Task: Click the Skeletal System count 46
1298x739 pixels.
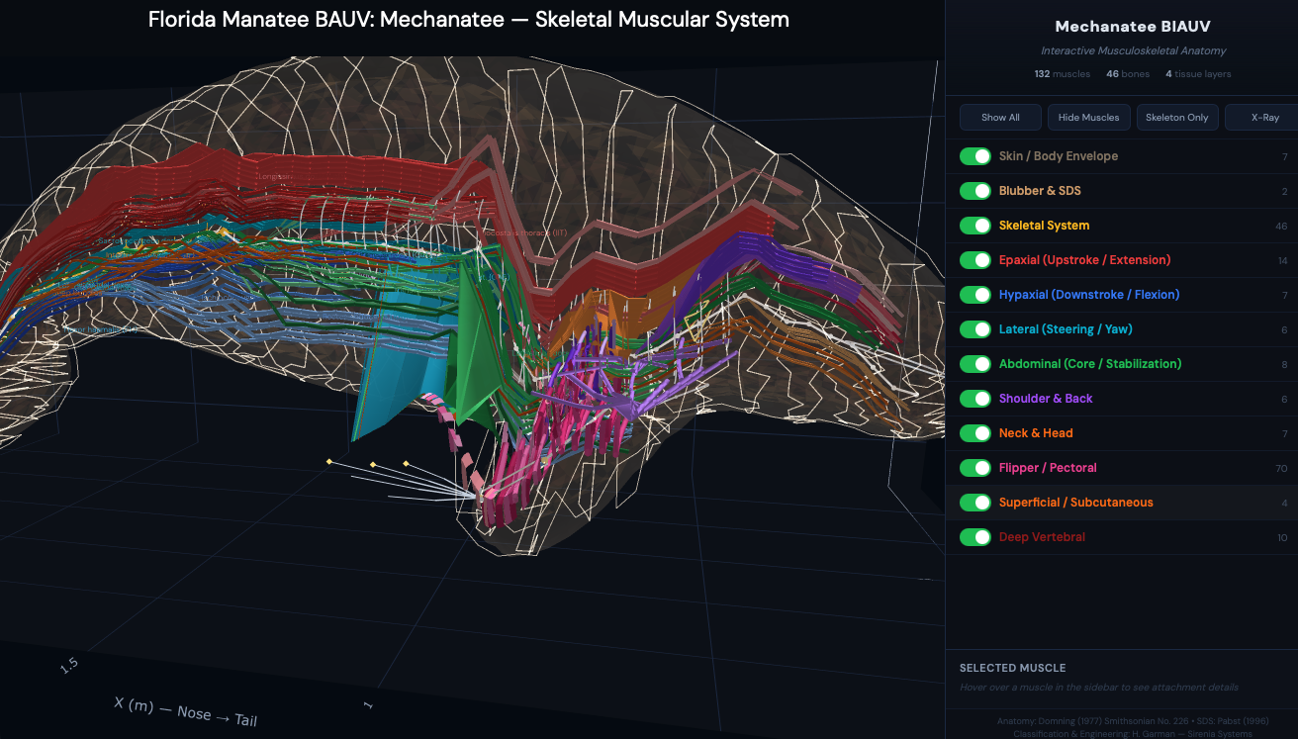Action: tap(1281, 227)
